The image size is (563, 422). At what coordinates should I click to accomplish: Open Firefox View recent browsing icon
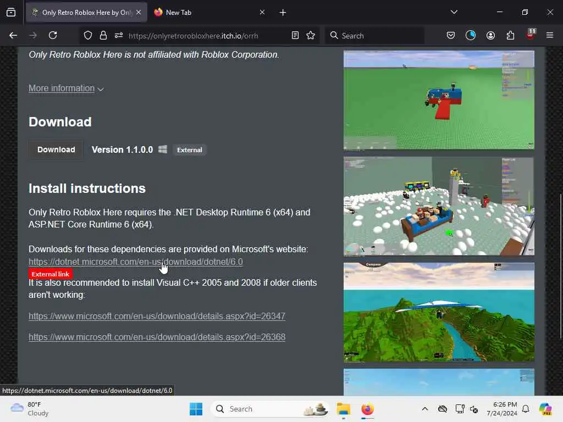tap(11, 13)
